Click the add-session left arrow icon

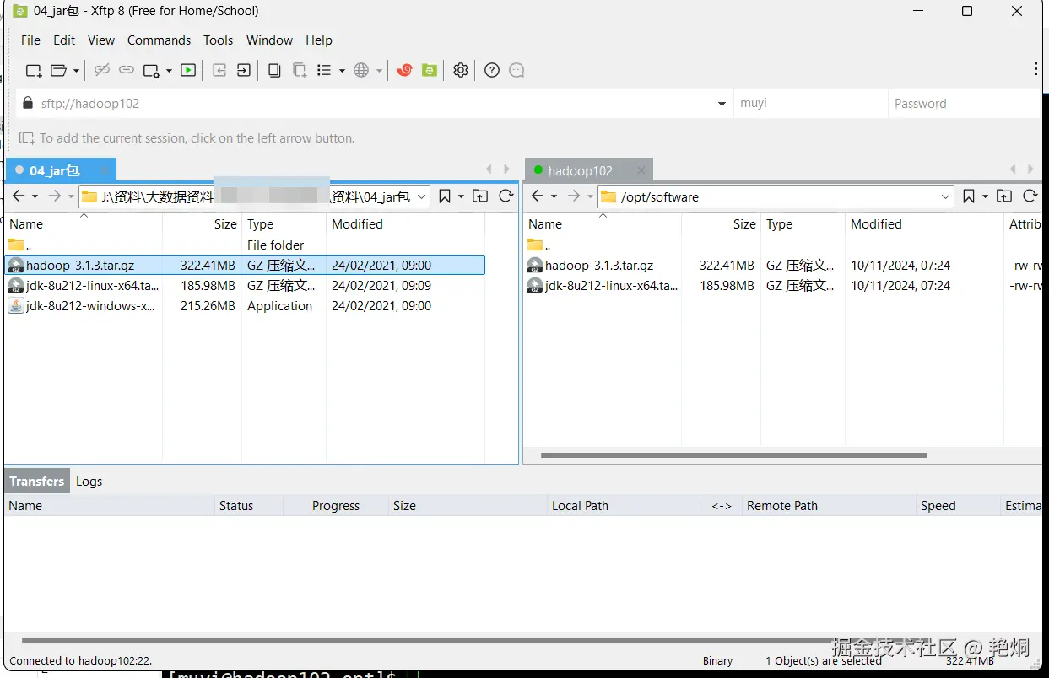27,138
